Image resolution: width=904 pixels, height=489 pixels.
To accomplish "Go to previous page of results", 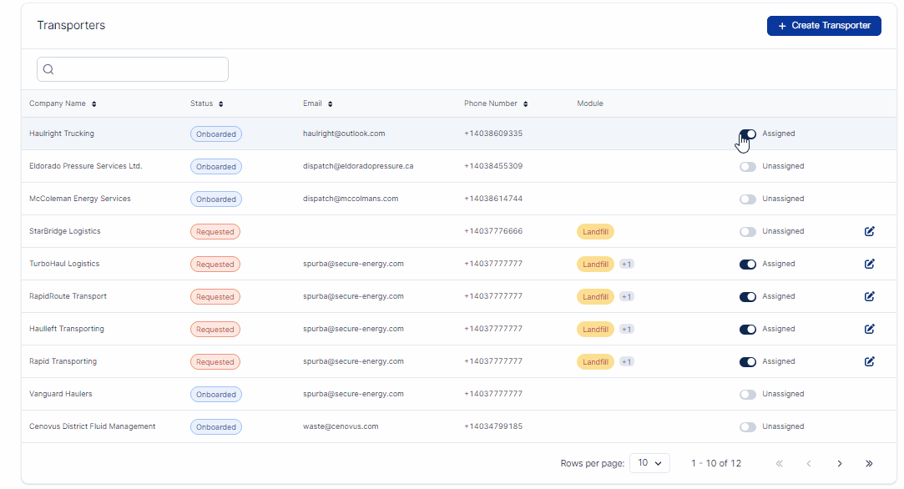I will tap(809, 463).
